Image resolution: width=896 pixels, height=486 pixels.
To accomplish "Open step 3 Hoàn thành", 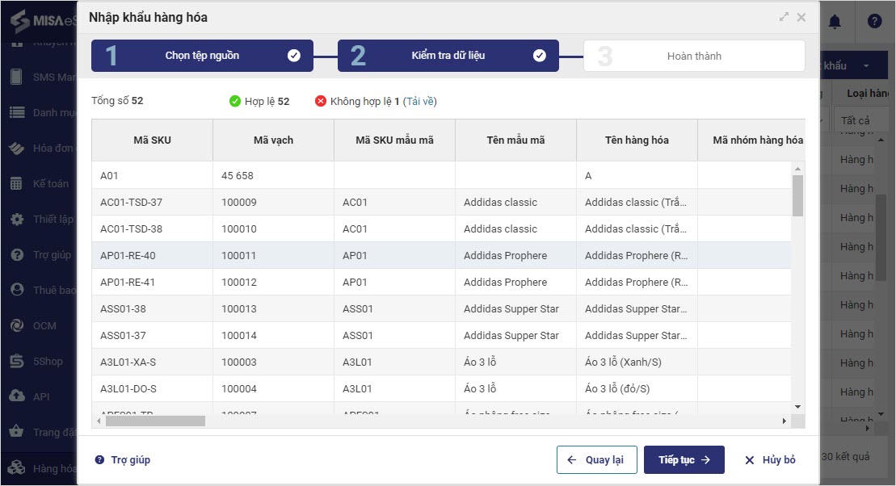I will coord(694,56).
